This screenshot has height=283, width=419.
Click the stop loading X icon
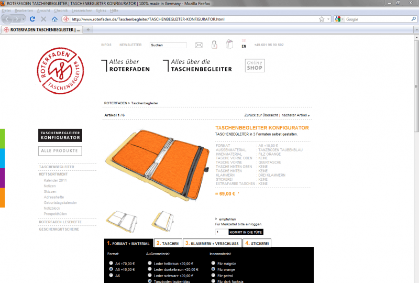pyautogui.click(x=43, y=19)
